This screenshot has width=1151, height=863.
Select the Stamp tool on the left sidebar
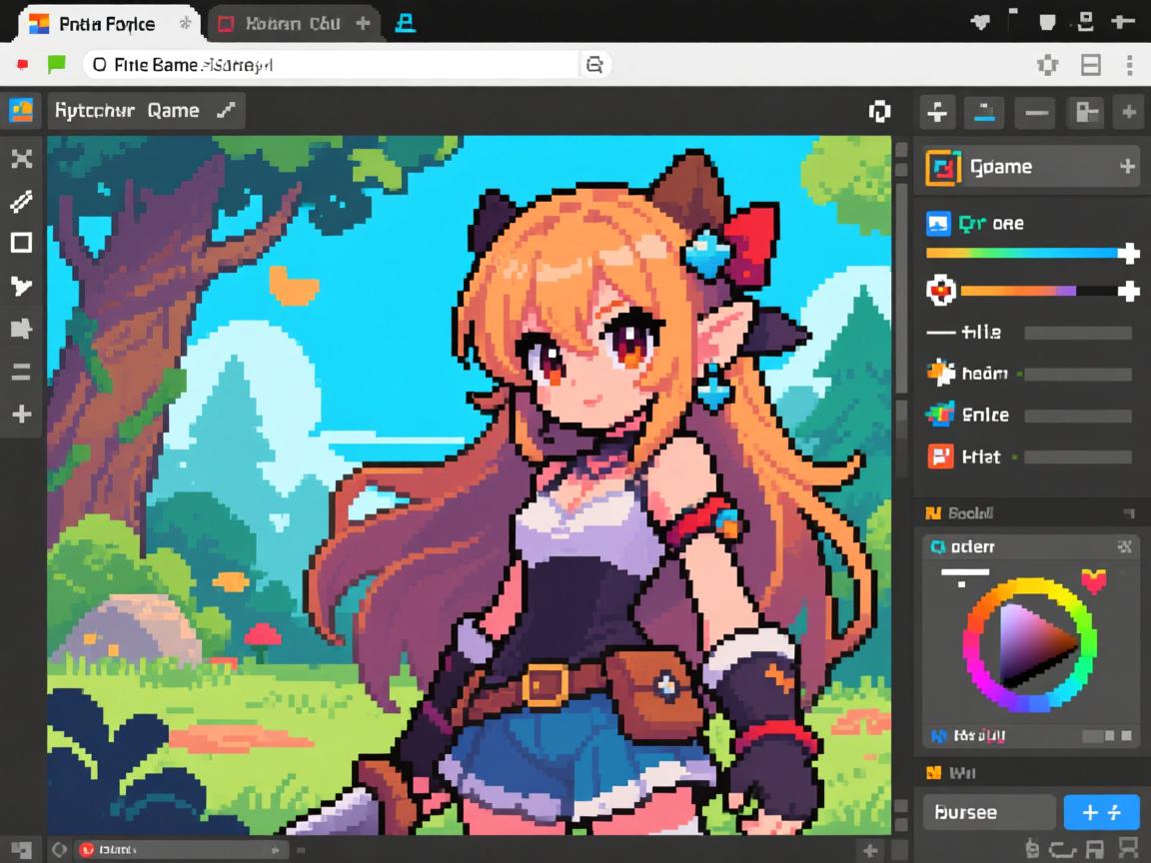click(22, 327)
